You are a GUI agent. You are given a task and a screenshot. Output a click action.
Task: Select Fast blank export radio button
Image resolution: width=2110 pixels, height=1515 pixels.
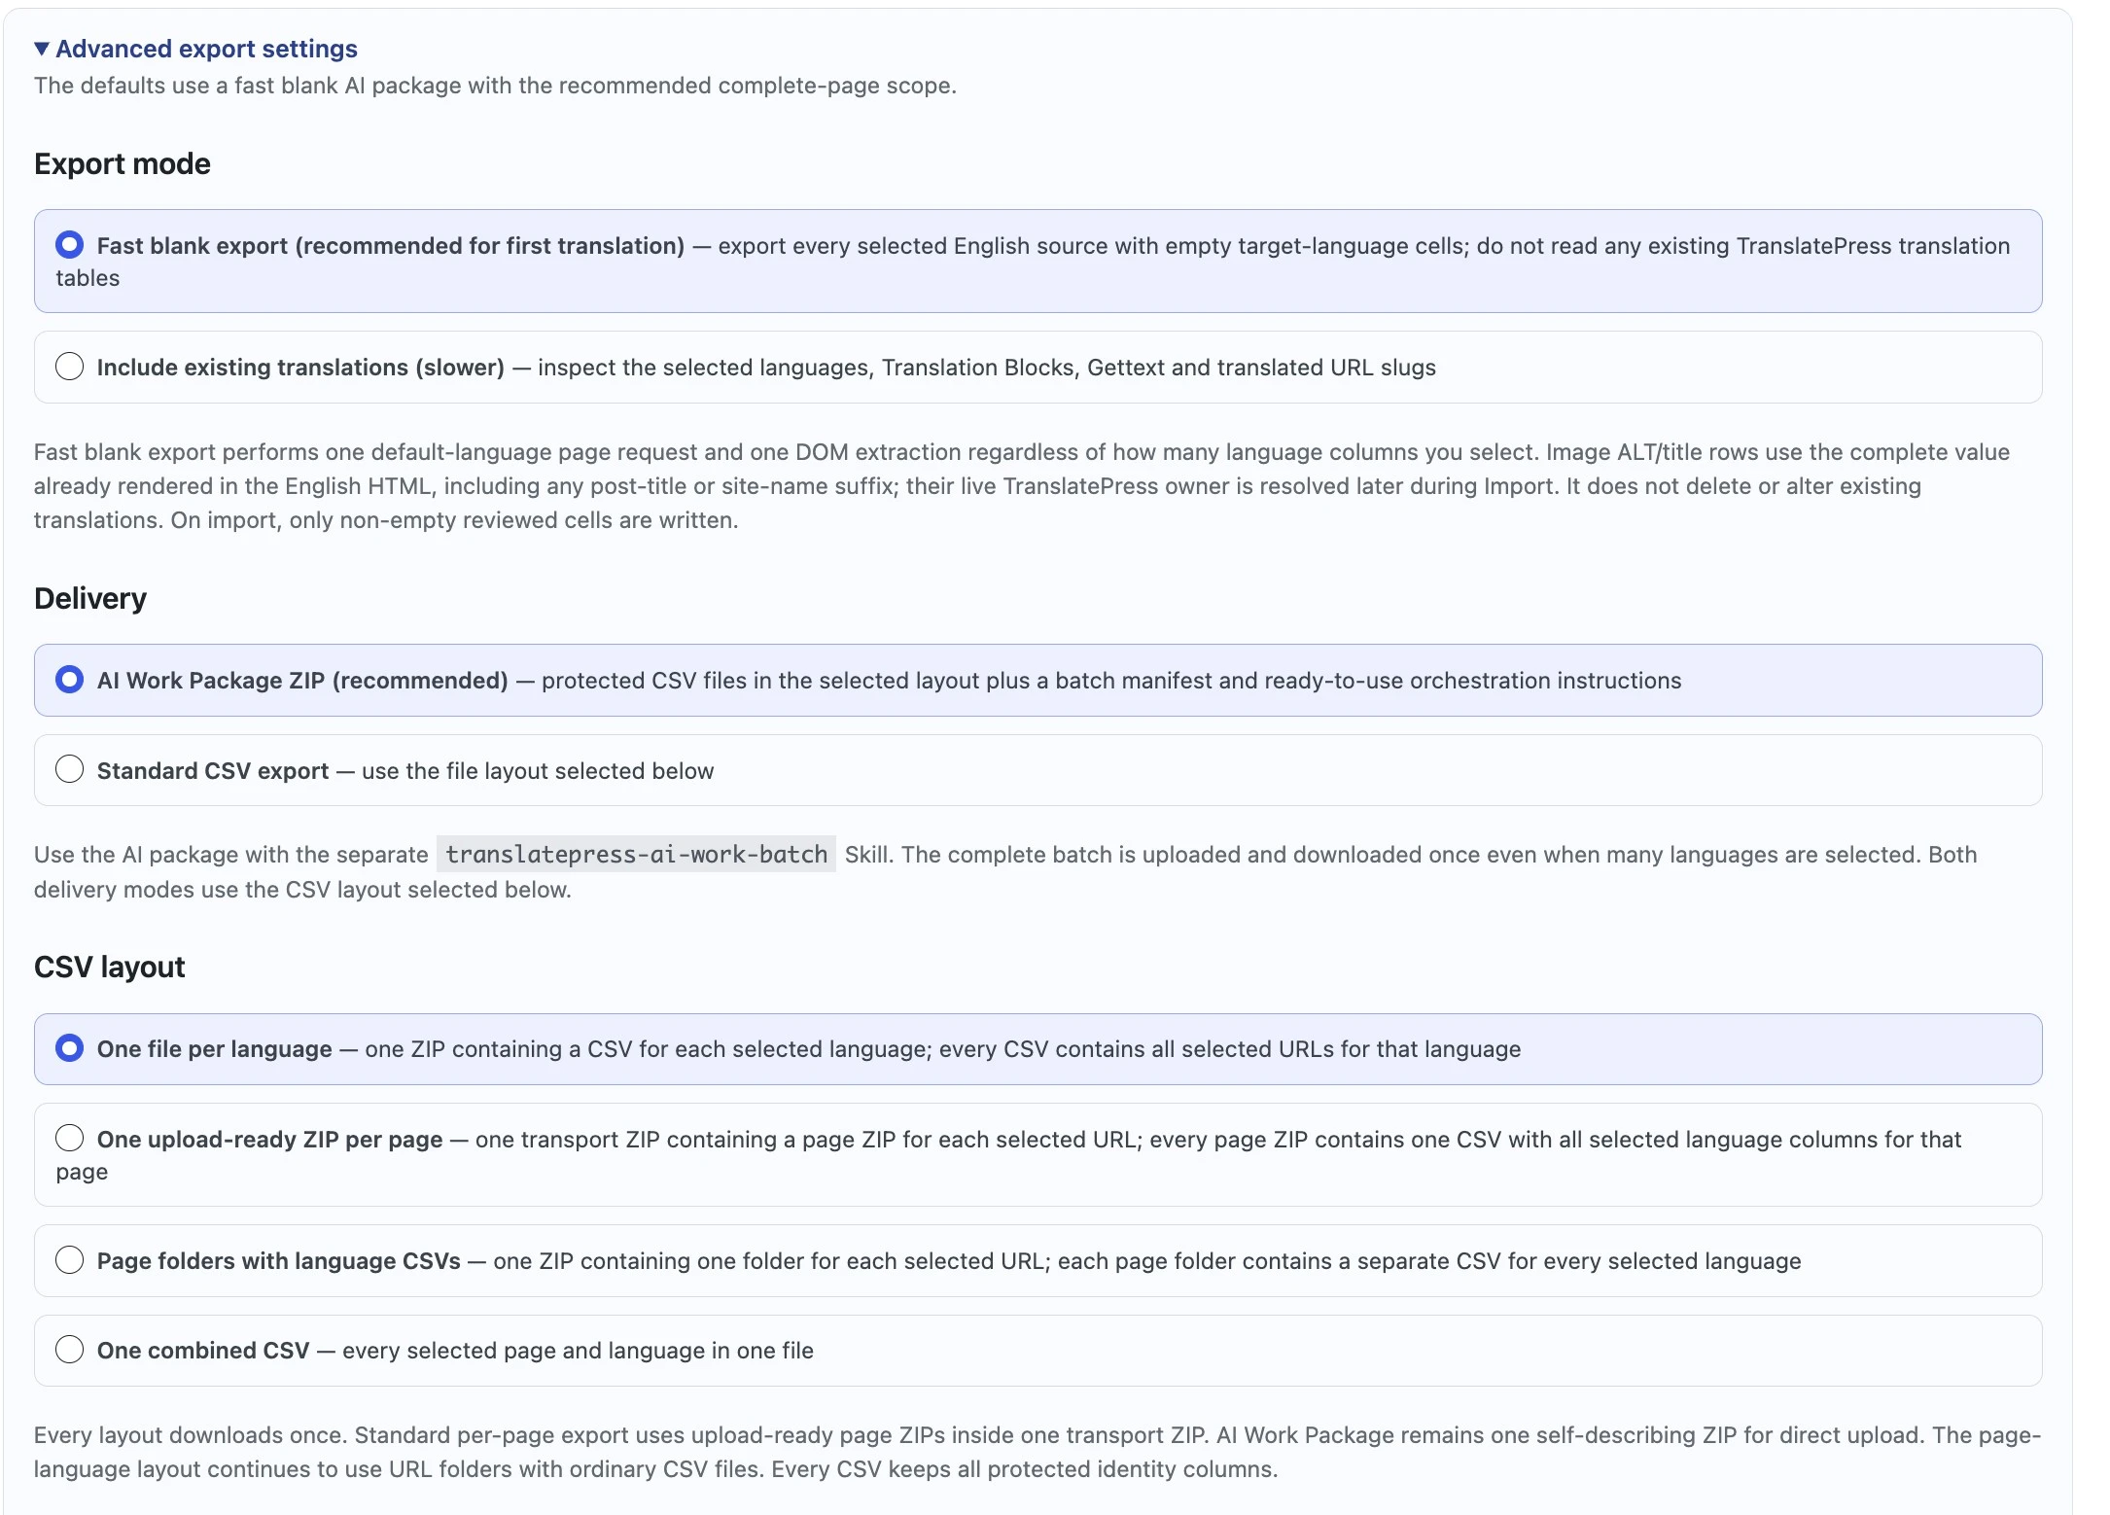pyautogui.click(x=69, y=244)
